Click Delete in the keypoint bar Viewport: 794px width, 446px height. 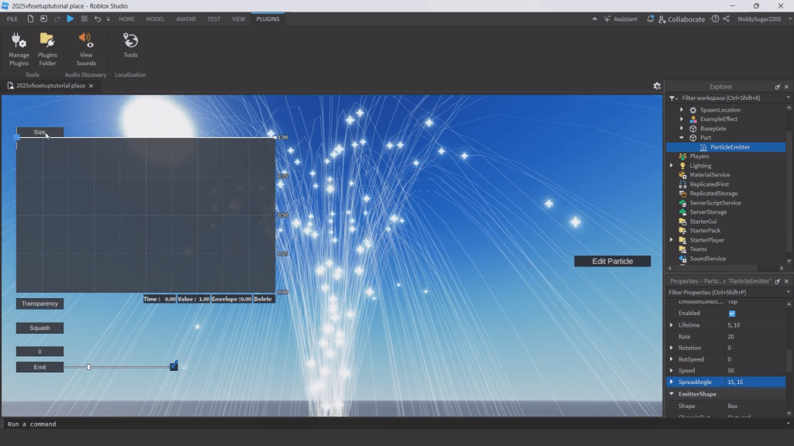pyautogui.click(x=263, y=299)
